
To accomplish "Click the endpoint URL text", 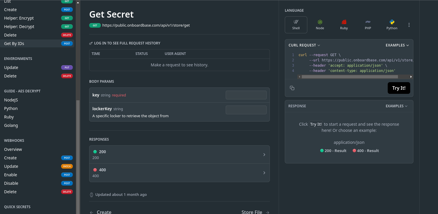I will click(146, 25).
